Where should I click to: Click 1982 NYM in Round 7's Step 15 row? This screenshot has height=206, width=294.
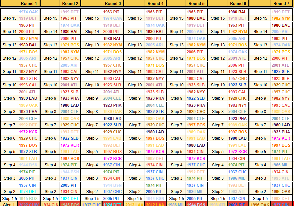coord(281,18)
